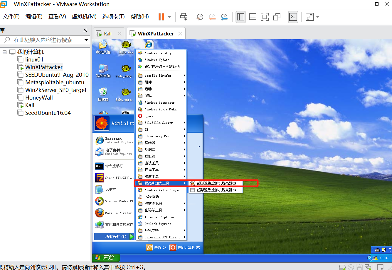Open 电子邮件 Outlook Express shortcut
The image size is (392, 270).
pos(114,152)
